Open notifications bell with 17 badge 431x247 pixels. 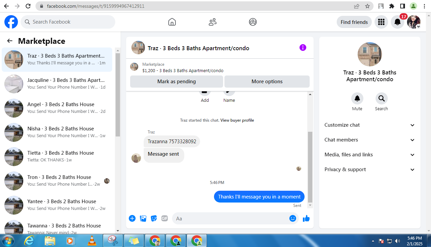pyautogui.click(x=398, y=22)
